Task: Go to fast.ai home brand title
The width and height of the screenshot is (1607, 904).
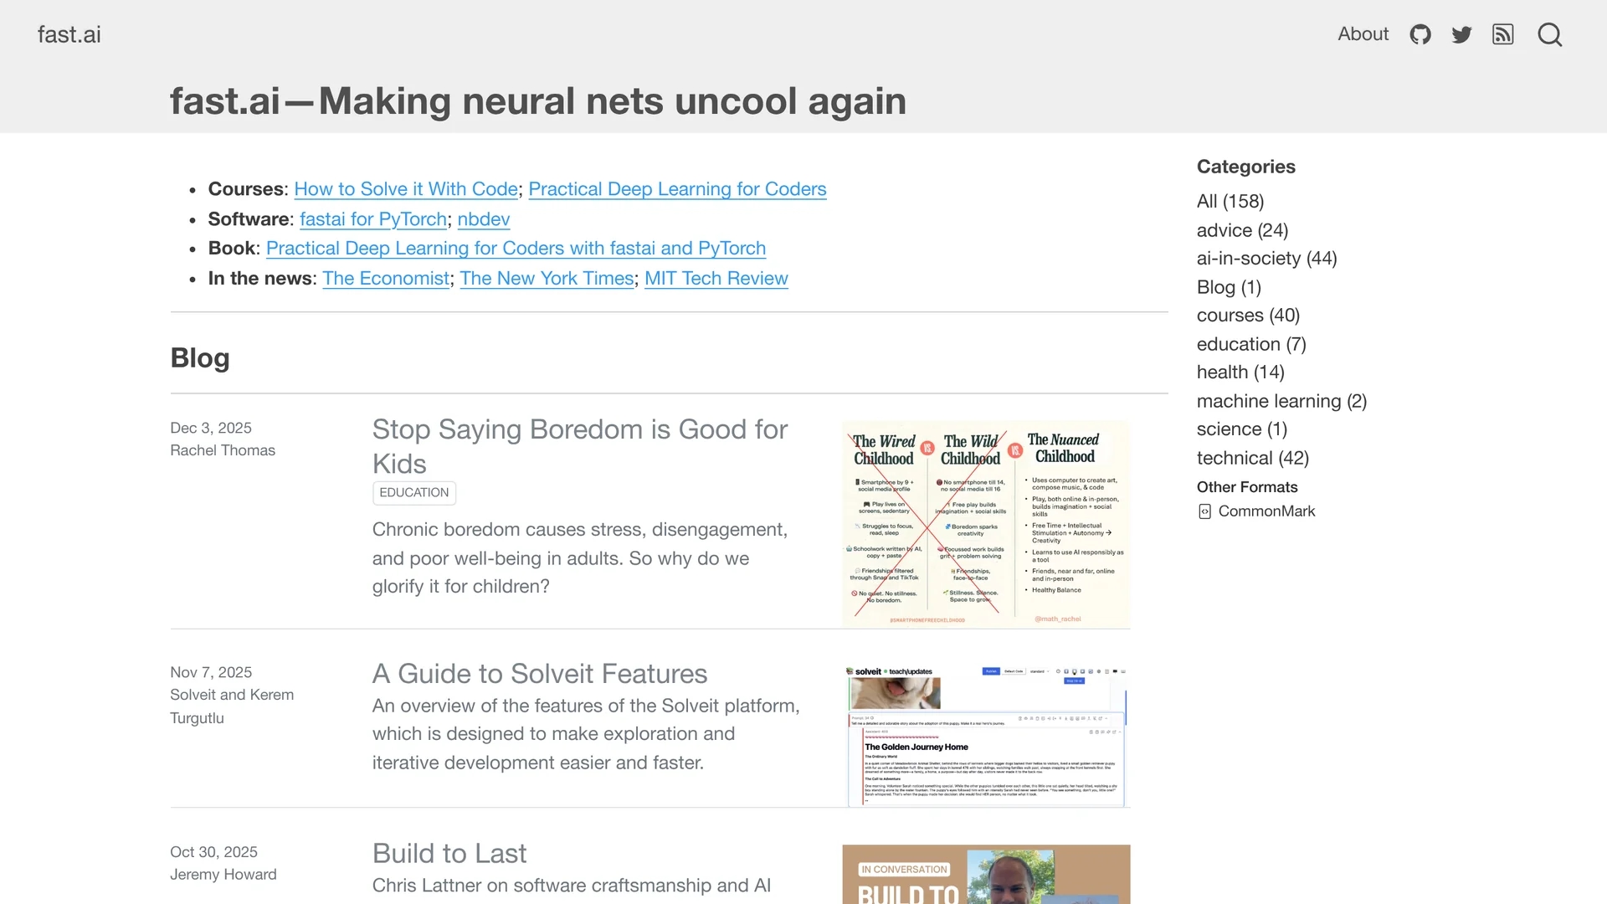Action: point(69,34)
